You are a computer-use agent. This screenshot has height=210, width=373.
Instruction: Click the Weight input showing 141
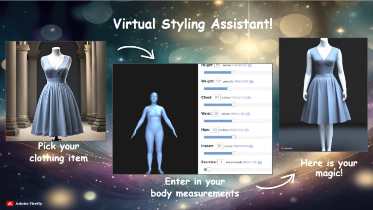pyautogui.click(x=218, y=81)
